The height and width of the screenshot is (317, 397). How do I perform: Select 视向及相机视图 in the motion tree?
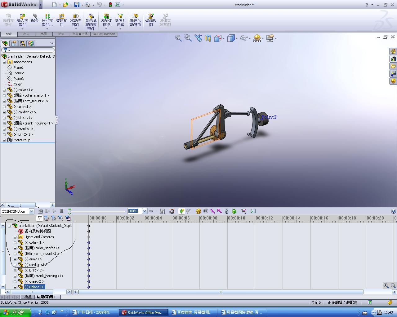pos(38,231)
